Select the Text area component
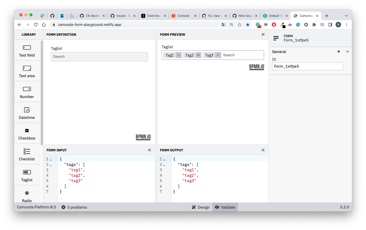The image size is (366, 230). 27,71
